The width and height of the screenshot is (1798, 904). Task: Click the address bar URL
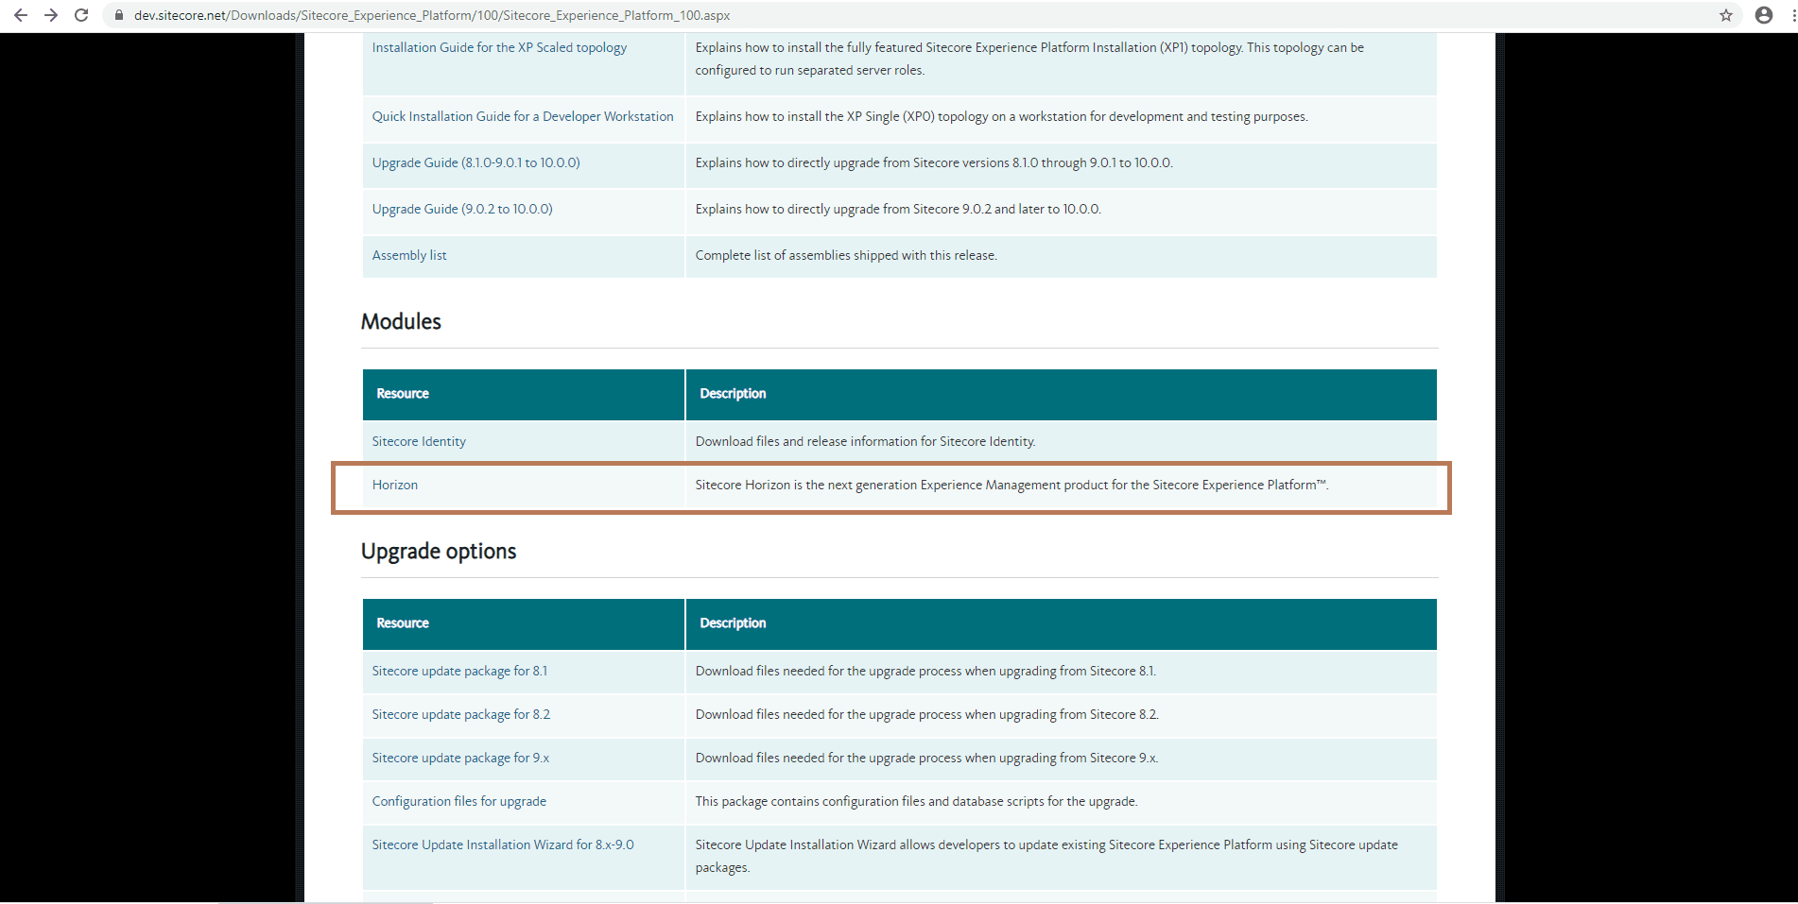pyautogui.click(x=432, y=15)
